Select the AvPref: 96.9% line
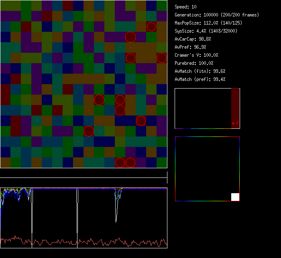 (x=190, y=47)
